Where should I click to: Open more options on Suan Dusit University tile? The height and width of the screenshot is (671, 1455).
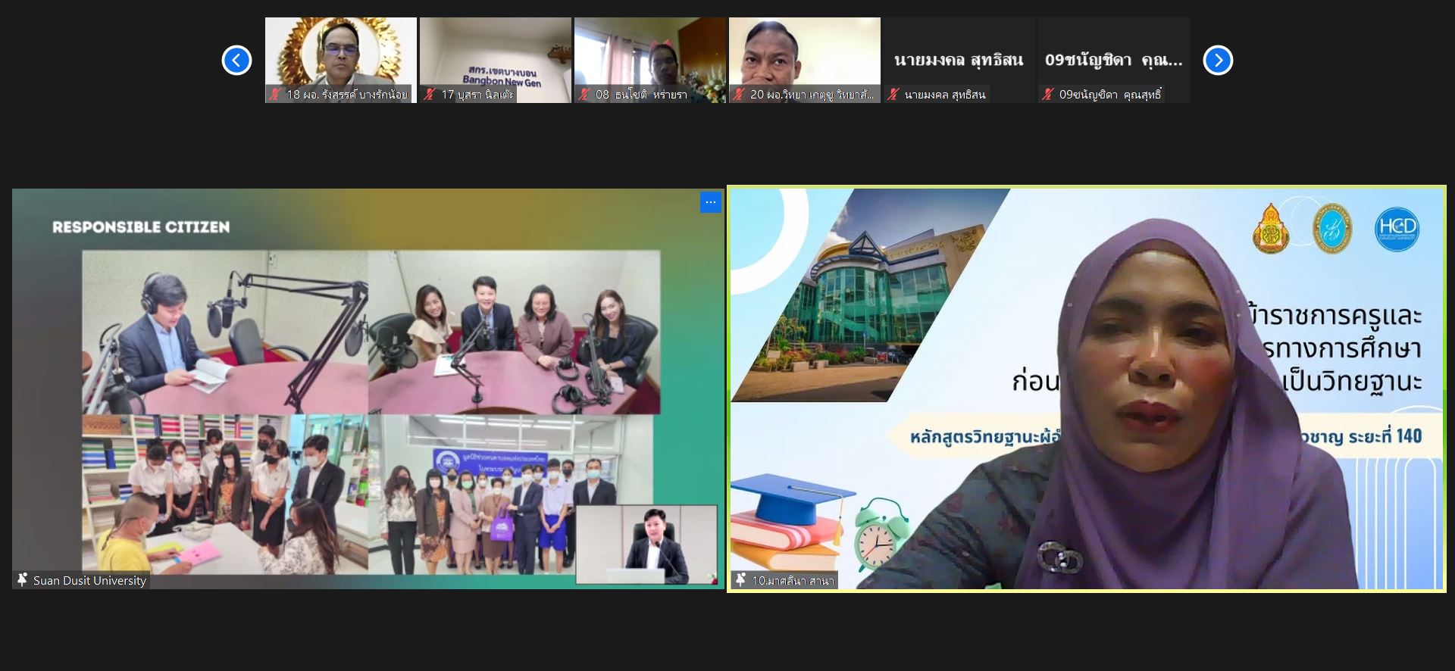click(710, 202)
